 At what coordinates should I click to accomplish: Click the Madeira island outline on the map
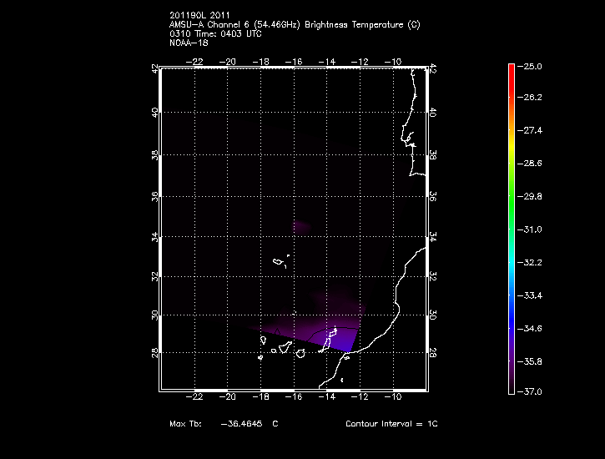point(278,262)
